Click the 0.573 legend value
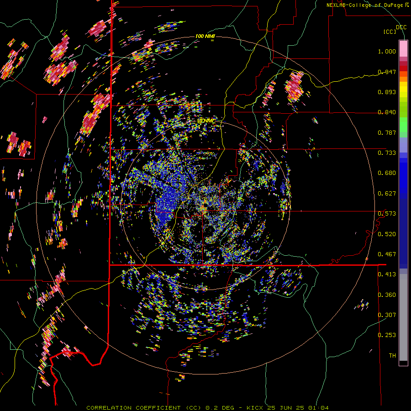The width and height of the screenshot is (411, 411). (387, 214)
